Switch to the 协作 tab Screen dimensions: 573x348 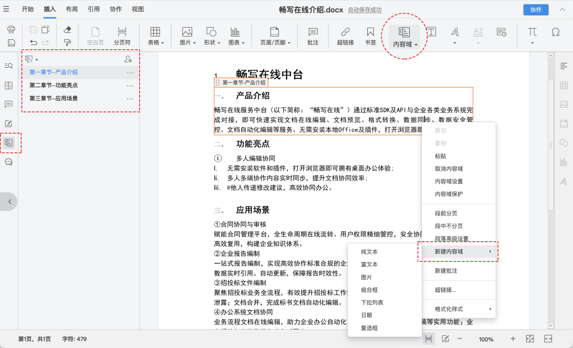pos(116,9)
